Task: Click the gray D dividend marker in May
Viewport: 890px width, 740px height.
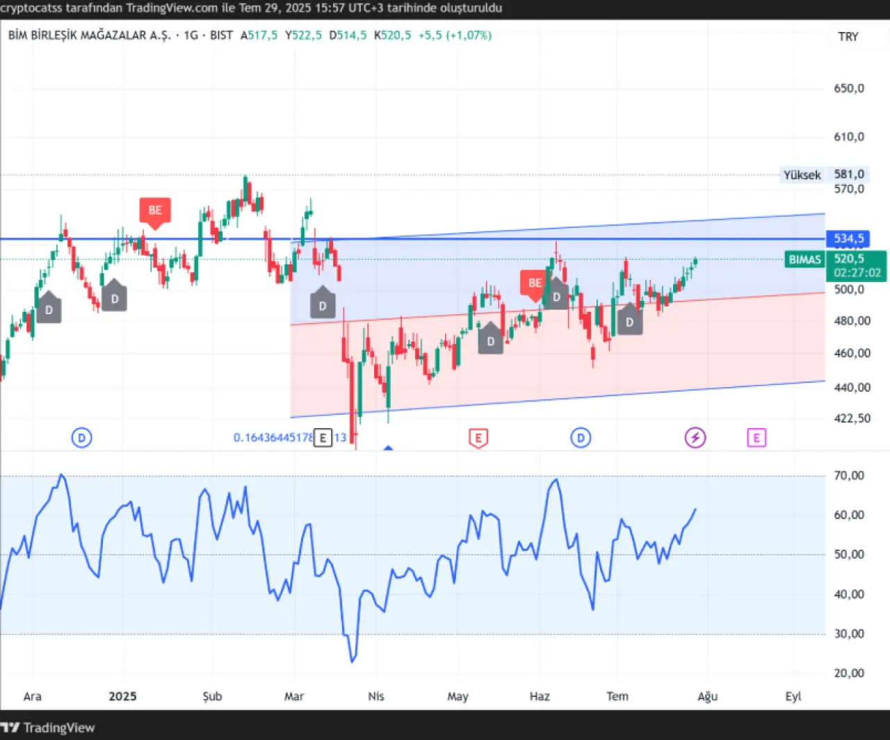Action: point(490,340)
